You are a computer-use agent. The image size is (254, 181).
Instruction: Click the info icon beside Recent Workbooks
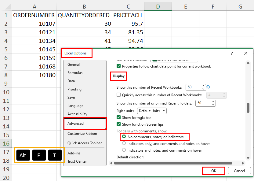pyautogui.click(x=208, y=87)
